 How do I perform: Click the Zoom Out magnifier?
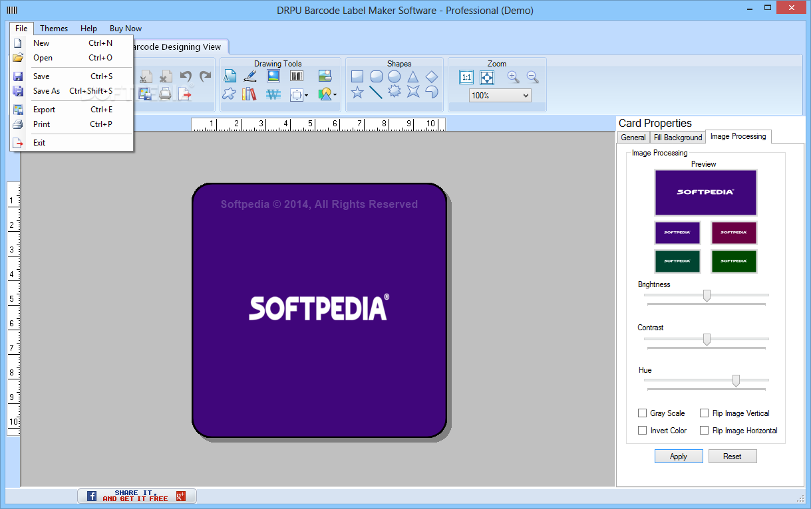(532, 76)
